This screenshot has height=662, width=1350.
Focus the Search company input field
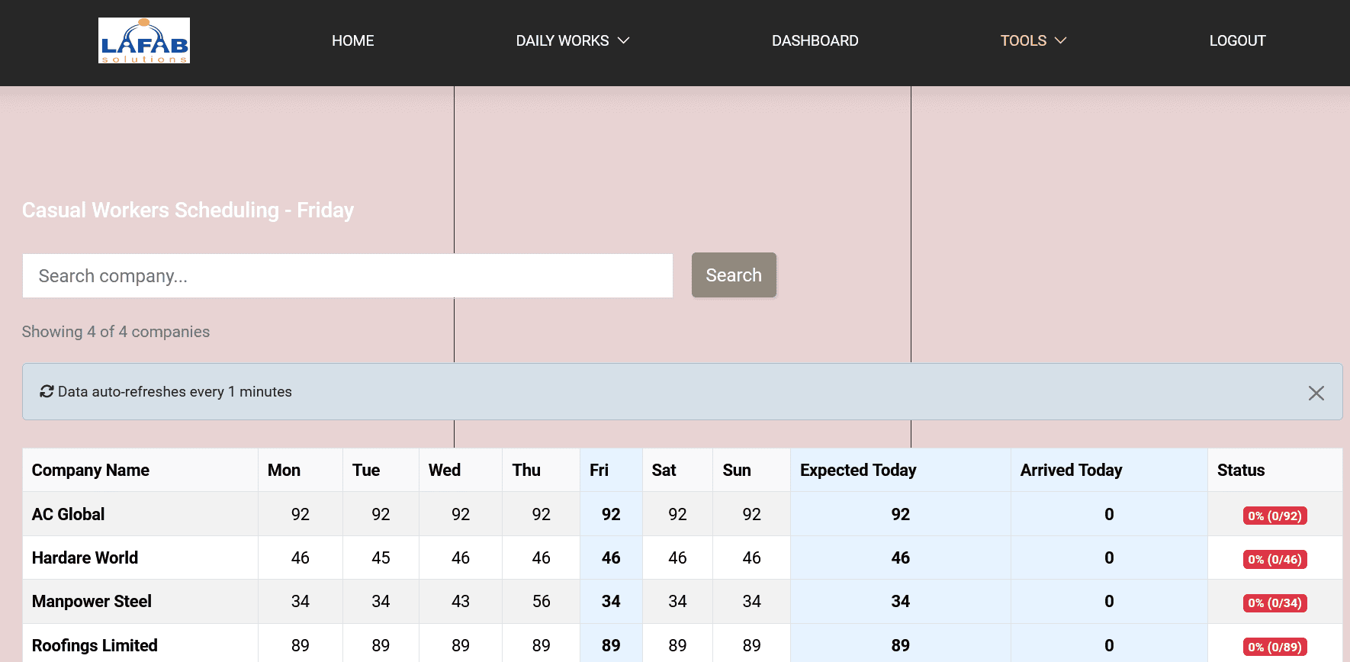click(348, 276)
